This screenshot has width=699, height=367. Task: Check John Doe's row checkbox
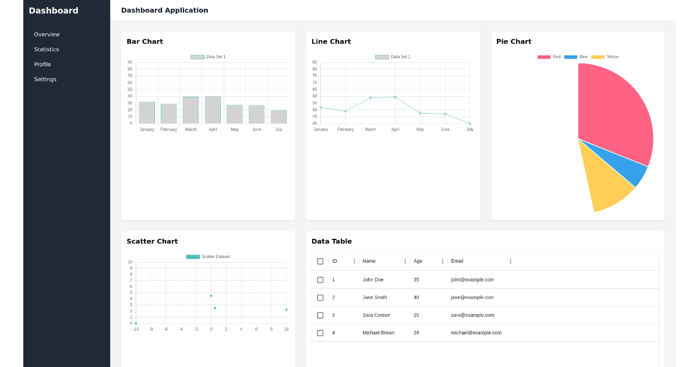[x=320, y=280]
